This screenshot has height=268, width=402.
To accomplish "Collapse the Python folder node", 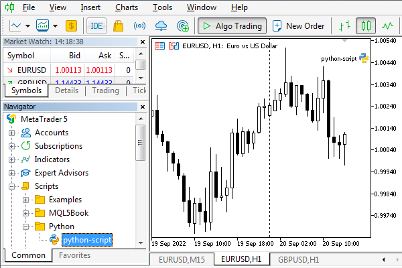I will click(x=25, y=226).
